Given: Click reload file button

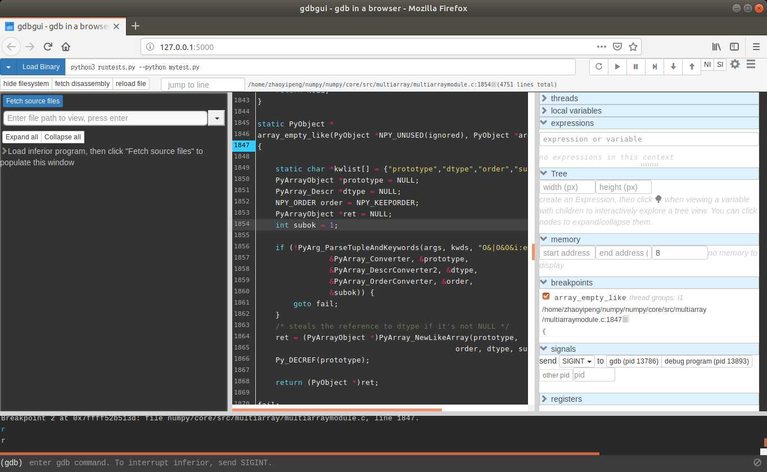Looking at the screenshot, I should [x=130, y=84].
